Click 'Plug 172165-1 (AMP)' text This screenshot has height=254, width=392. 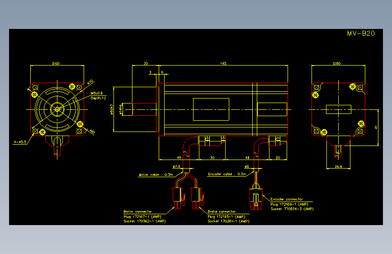[x=226, y=216]
